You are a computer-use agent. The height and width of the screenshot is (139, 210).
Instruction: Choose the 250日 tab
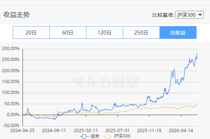pos(141,33)
